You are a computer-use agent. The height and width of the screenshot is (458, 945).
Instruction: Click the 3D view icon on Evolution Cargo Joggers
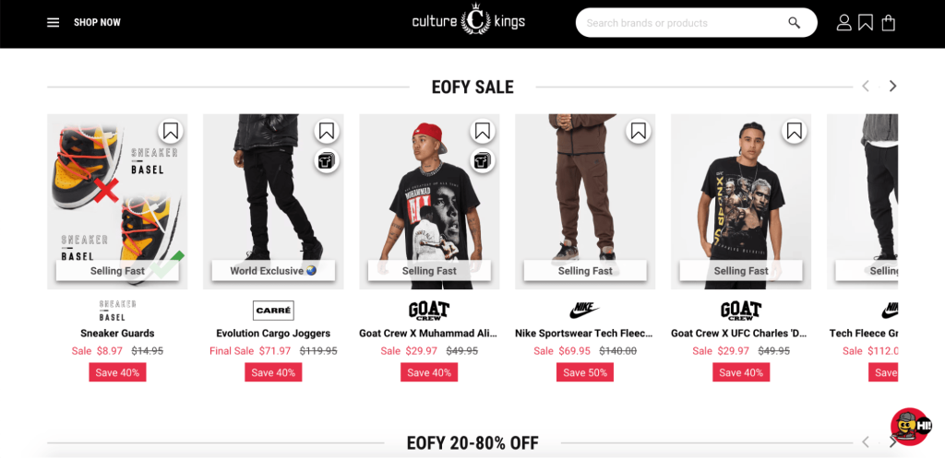[326, 160]
